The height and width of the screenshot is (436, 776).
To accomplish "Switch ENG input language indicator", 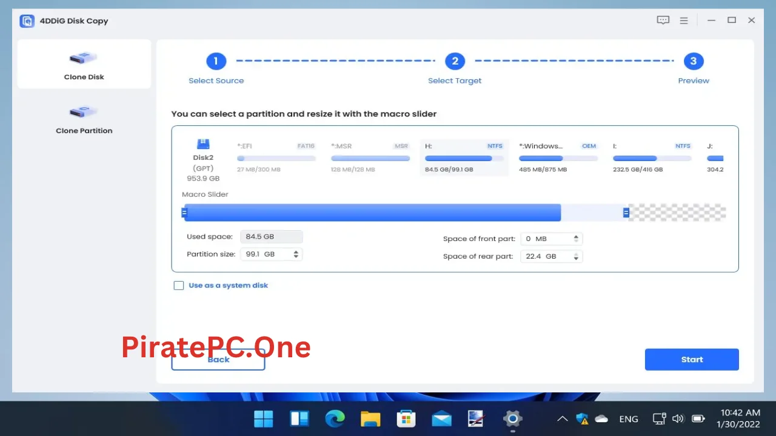I will point(629,419).
